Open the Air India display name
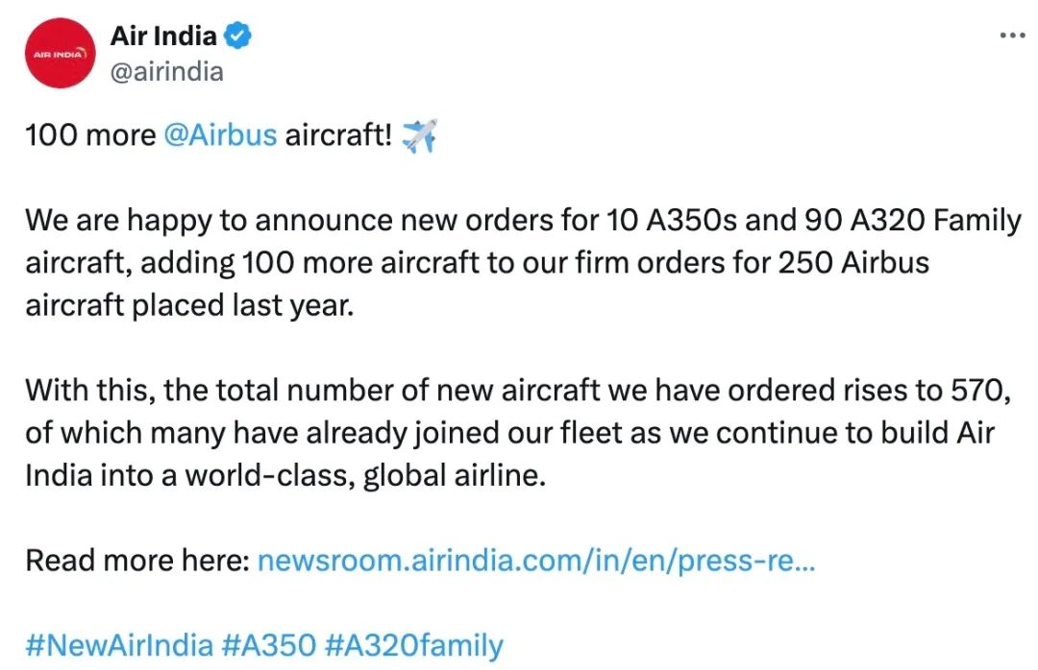1038x670 pixels. pos(165,36)
